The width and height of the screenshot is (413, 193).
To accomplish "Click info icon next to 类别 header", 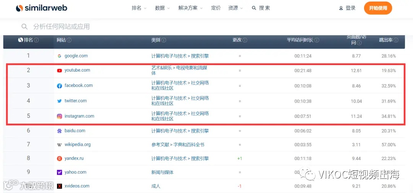I will pos(164,40).
